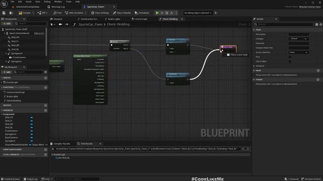Open the browse to asset icon
This screenshot has width=323, height=181.
coord(11,13)
